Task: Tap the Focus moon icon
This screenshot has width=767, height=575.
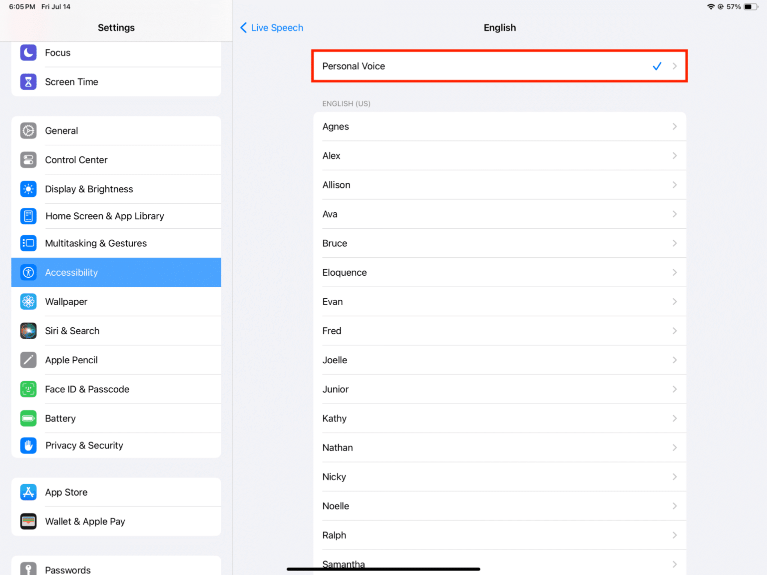Action: (x=28, y=52)
